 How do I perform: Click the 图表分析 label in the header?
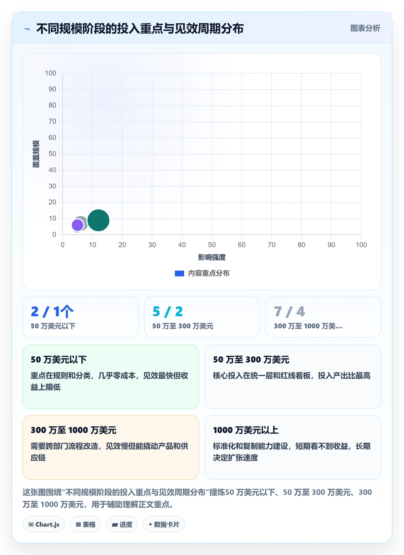[365, 28]
